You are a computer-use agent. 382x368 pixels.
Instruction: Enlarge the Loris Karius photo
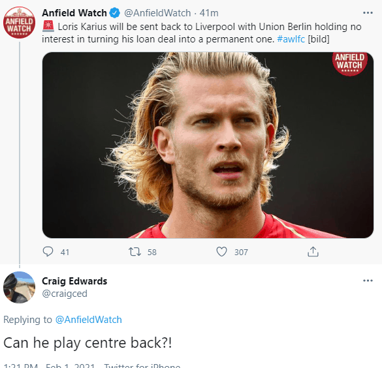click(208, 145)
